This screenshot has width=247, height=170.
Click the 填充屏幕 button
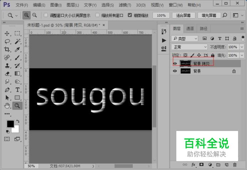pyautogui.click(x=209, y=15)
